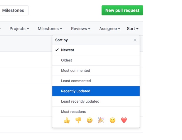Screen dimensions: 182x140
Task: Close the Sort by popup
Action: (x=135, y=40)
